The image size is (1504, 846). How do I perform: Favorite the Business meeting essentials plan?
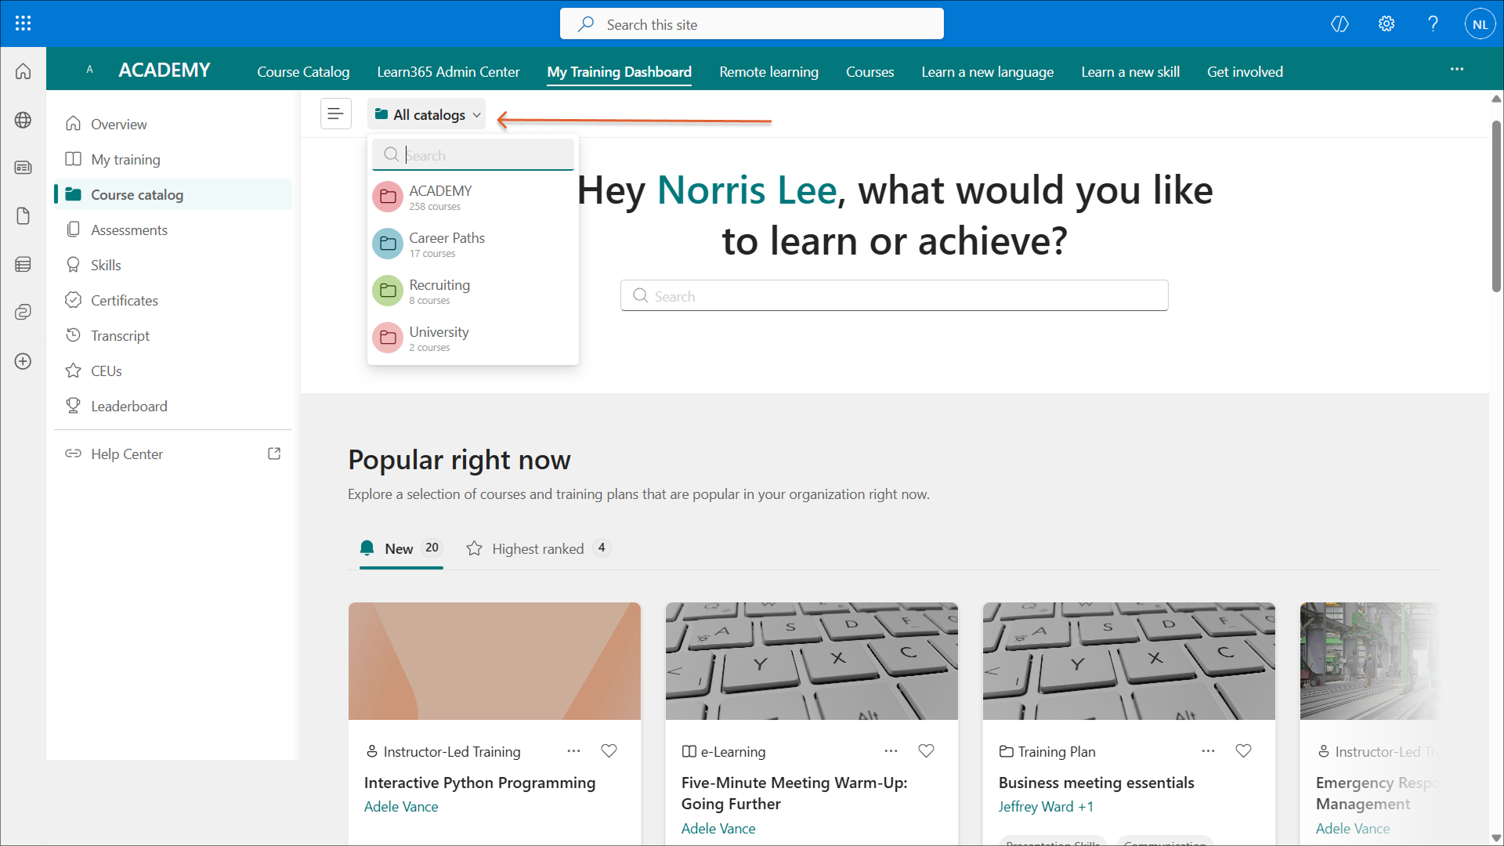pyautogui.click(x=1243, y=750)
